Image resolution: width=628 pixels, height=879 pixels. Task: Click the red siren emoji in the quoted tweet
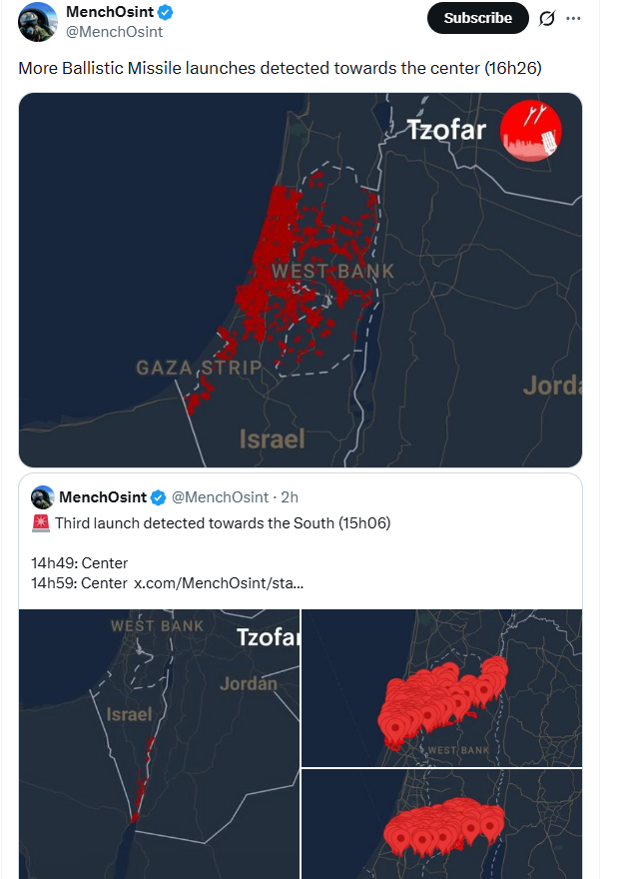pyautogui.click(x=41, y=522)
